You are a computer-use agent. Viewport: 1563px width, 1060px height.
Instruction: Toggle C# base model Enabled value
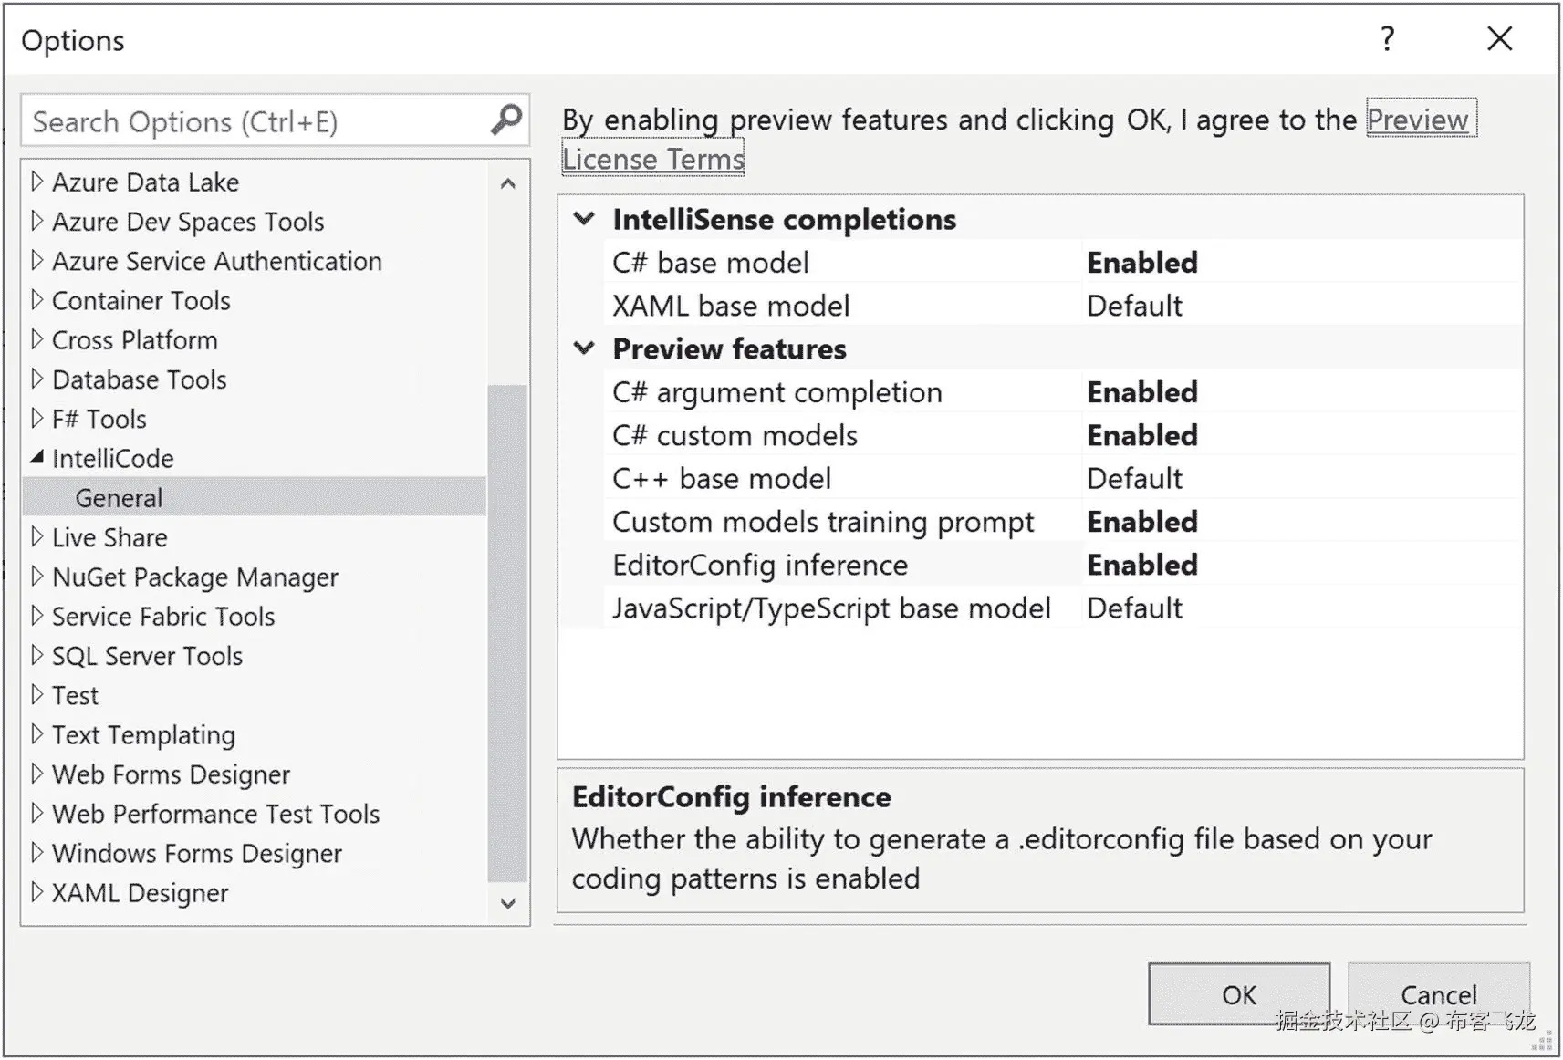1141,263
